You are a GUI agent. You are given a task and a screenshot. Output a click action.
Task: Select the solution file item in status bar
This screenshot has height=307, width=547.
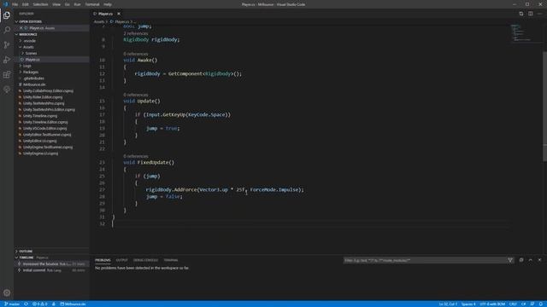click(x=73, y=304)
